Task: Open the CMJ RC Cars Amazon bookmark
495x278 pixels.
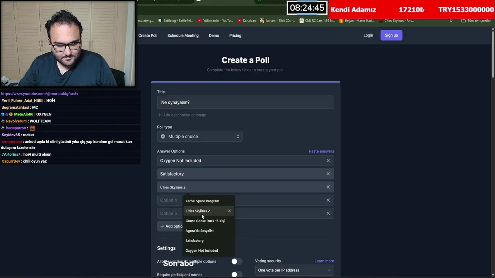Action: [x=317, y=21]
